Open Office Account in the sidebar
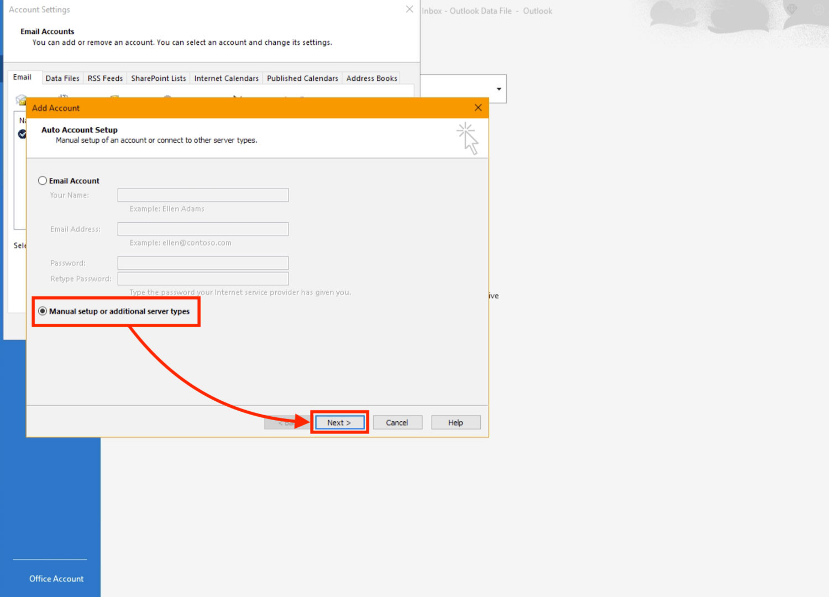829x597 pixels. [56, 579]
